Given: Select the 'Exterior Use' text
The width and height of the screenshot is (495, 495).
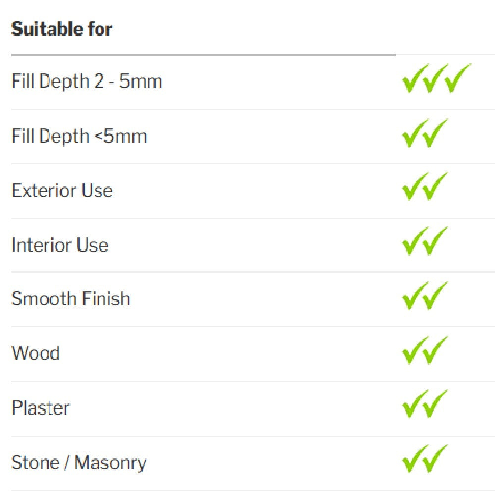Looking at the screenshot, I should [x=62, y=190].
